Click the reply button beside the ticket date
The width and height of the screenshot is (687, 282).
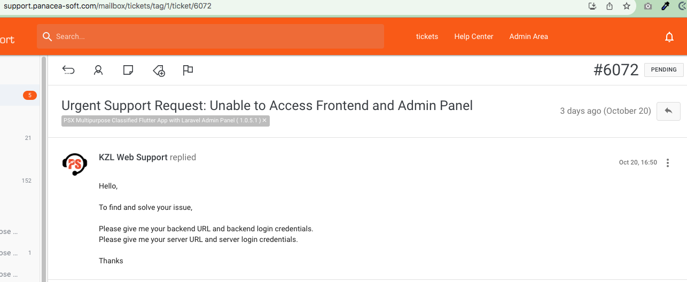(x=668, y=111)
